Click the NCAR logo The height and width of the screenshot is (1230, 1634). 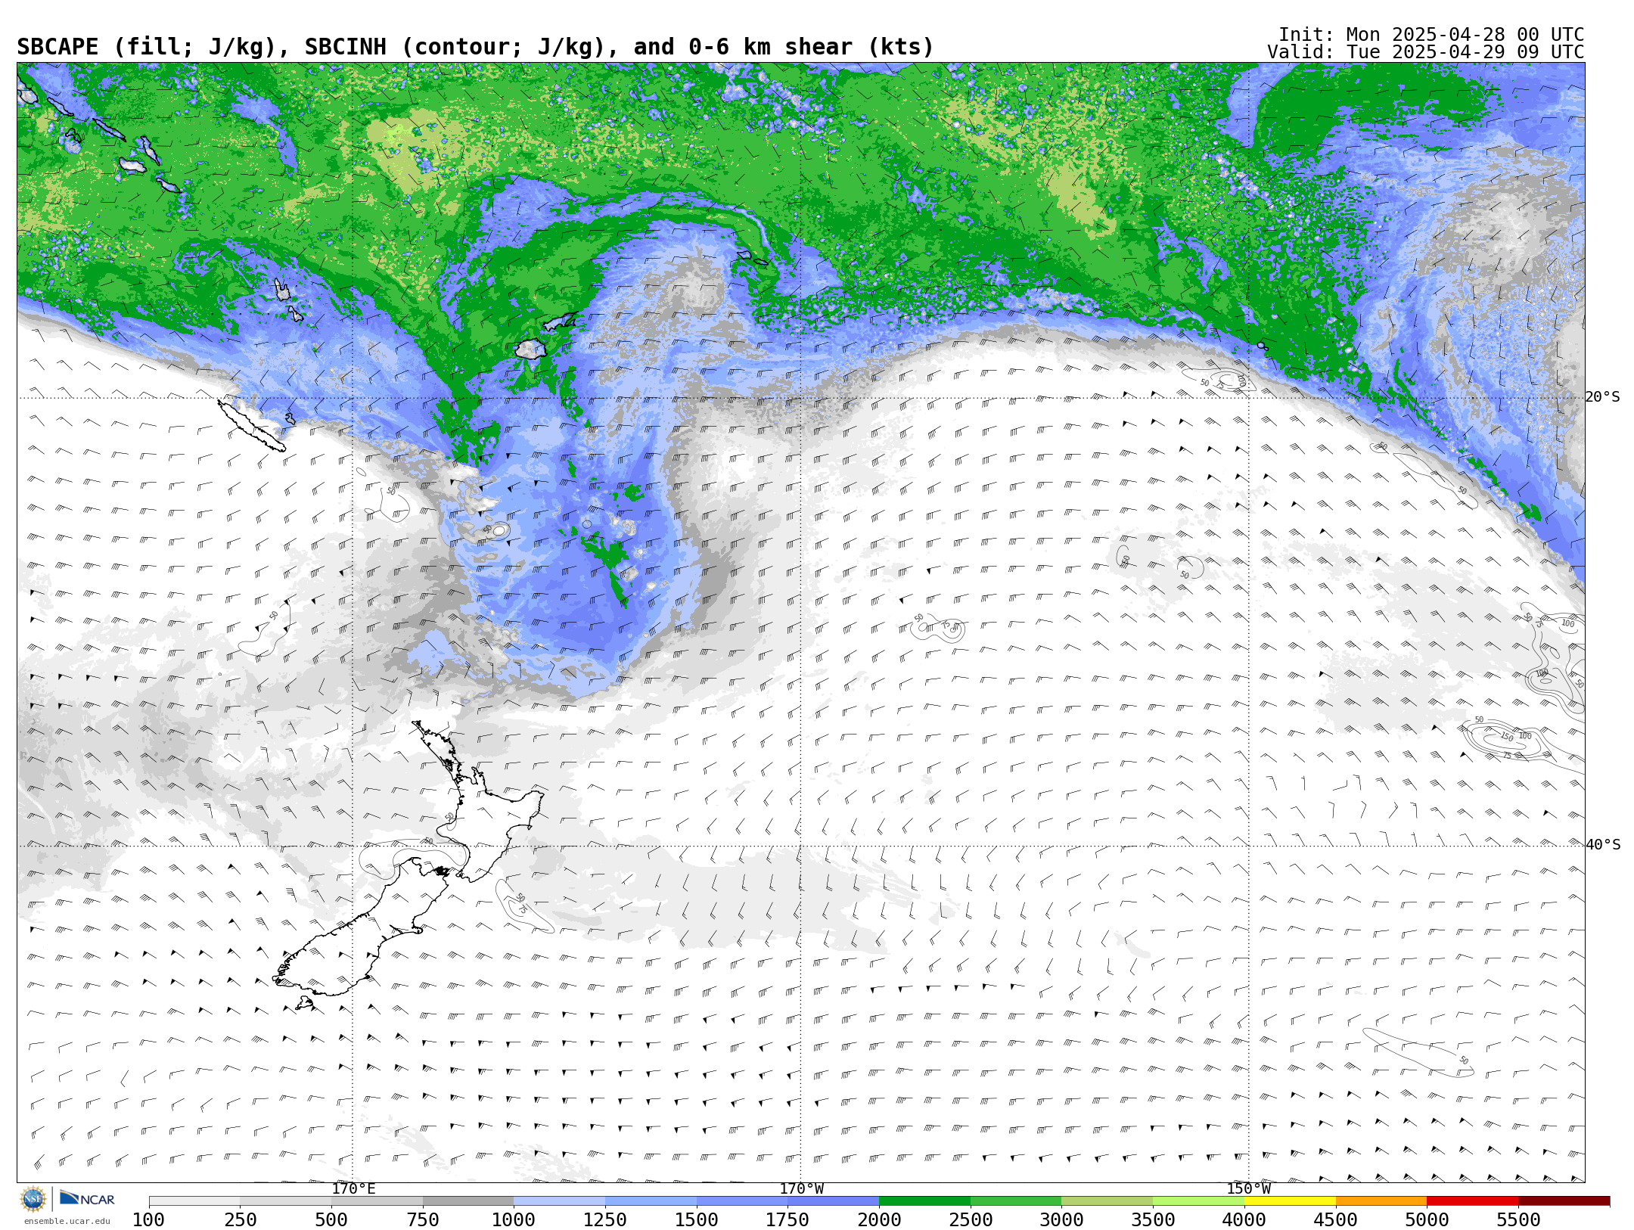(87, 1199)
